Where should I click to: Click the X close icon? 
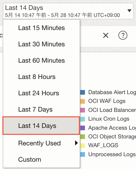point(106,35)
